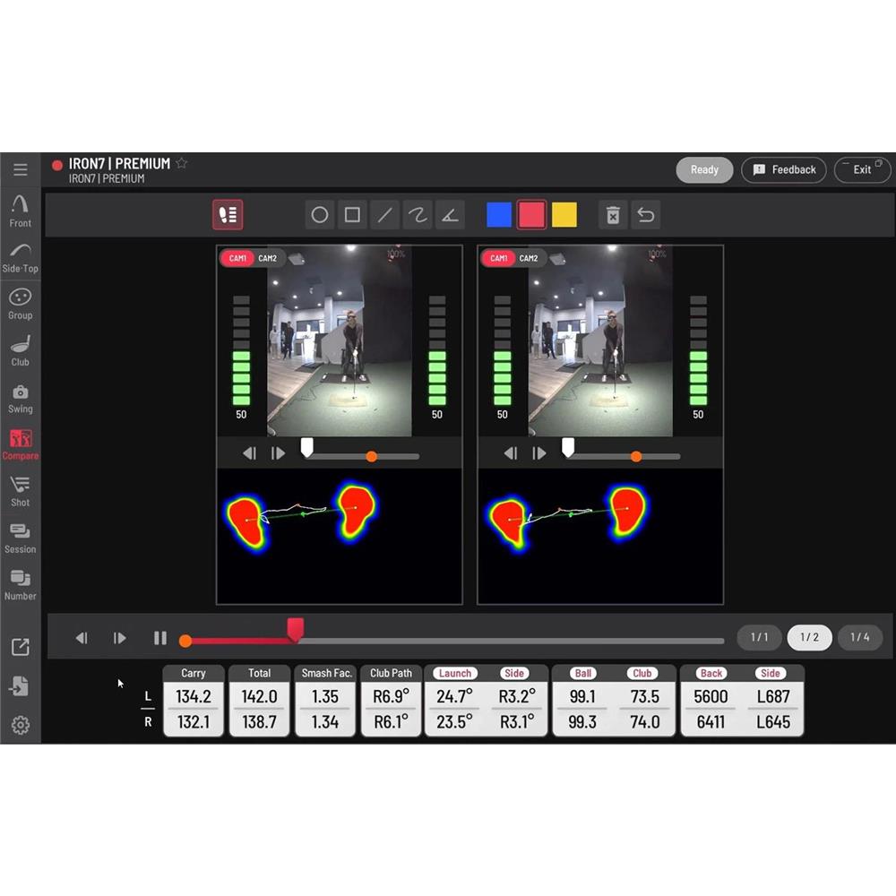The width and height of the screenshot is (896, 896).
Task: Open the Shot tab in sidebar
Action: [x=20, y=491]
